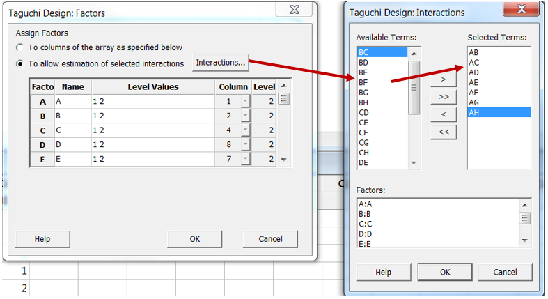Image resolution: width=548 pixels, height=299 pixels.
Task: Select AH in Selected Terms list
Action: pos(498,112)
